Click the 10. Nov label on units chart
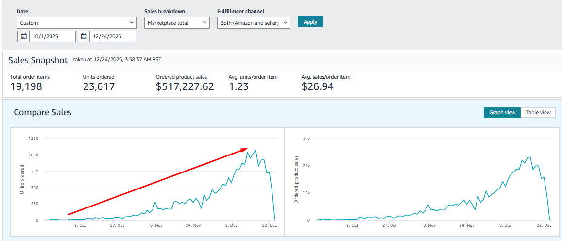Screen dimensions: 562x241 (155, 225)
